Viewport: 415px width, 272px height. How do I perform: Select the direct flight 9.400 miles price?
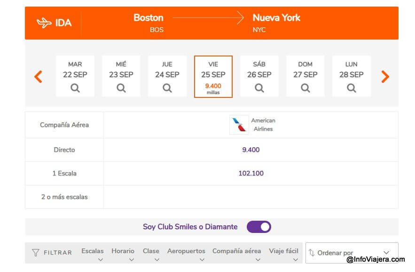[x=251, y=150]
